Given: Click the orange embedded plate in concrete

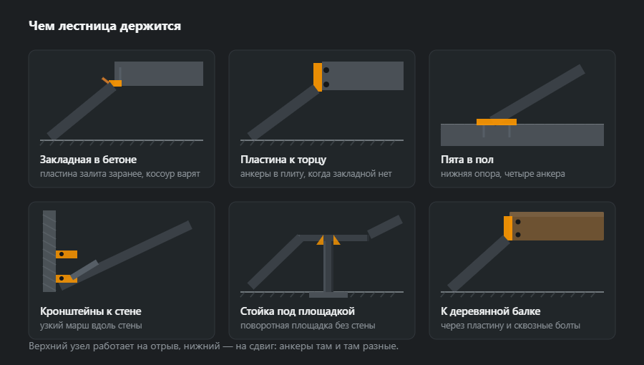Looking at the screenshot, I should [x=115, y=83].
